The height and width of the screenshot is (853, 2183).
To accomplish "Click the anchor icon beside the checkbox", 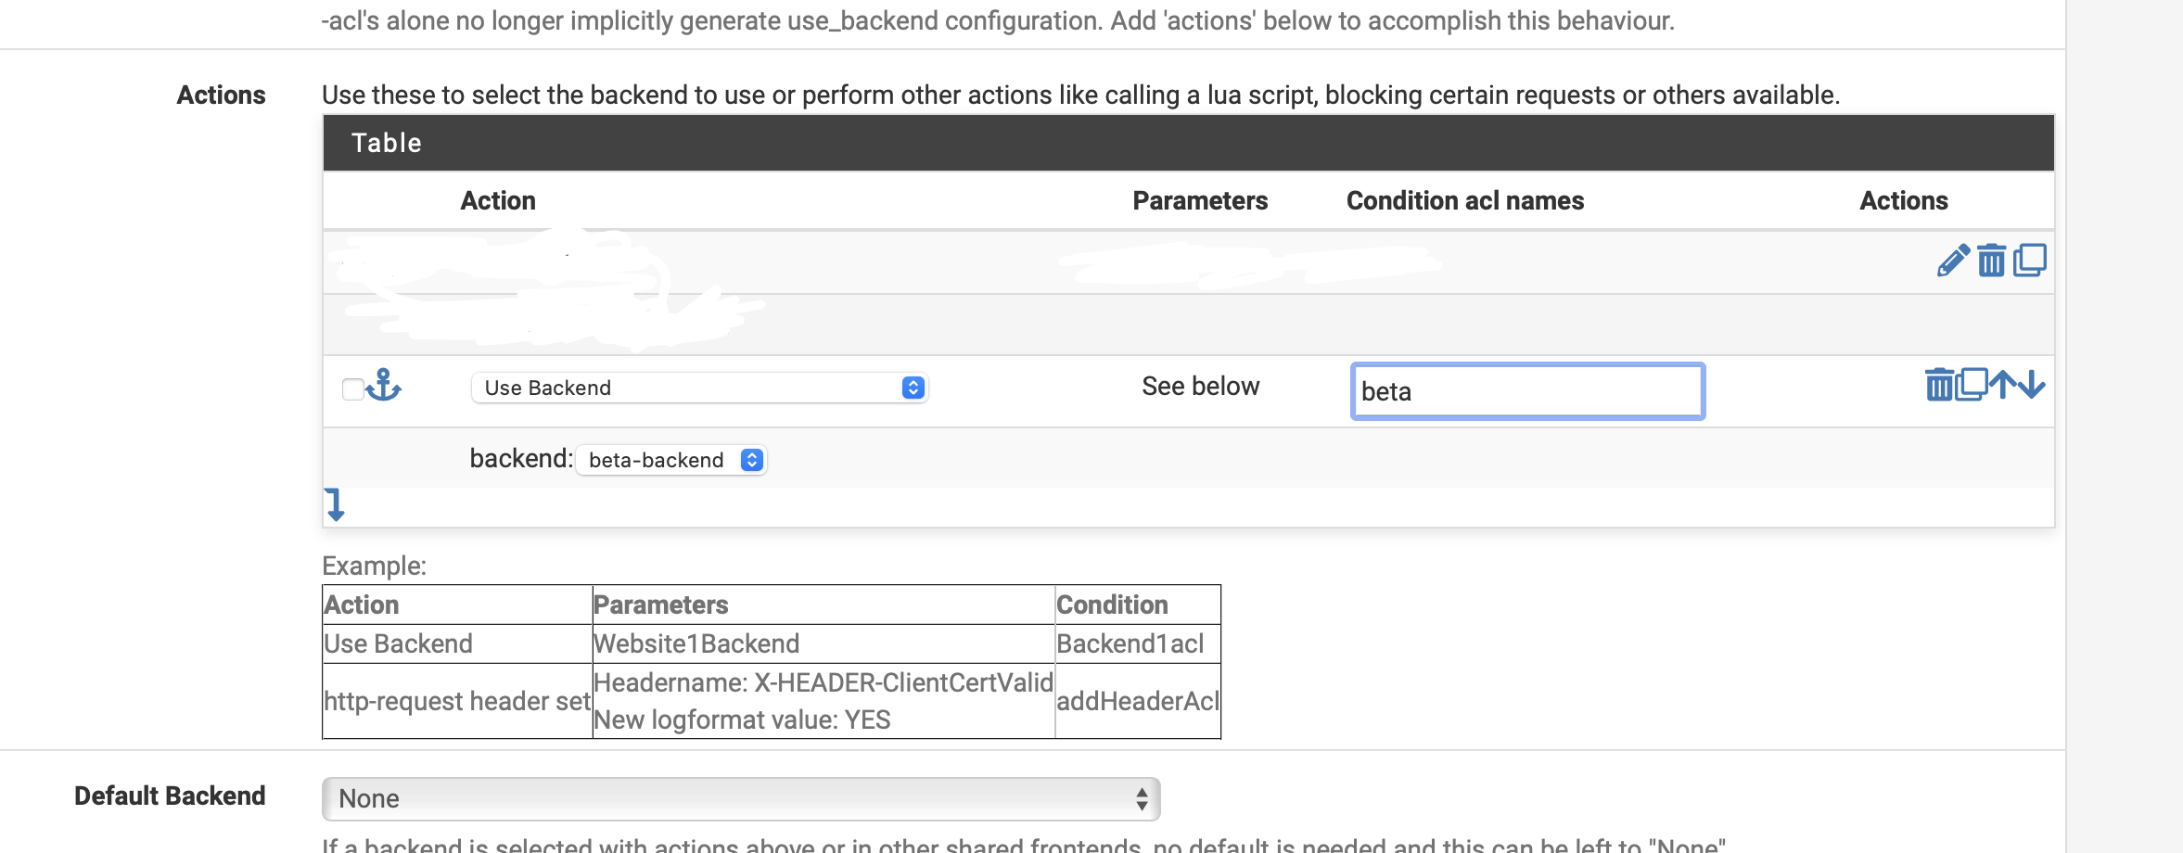I will coord(384,385).
